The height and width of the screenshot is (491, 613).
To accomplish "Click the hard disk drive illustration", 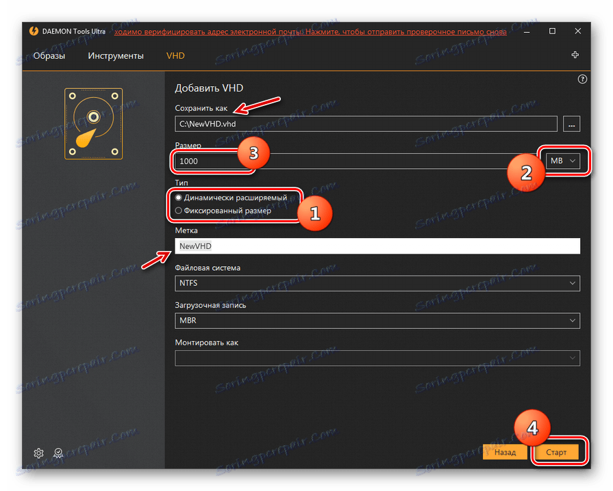I will pos(93,124).
